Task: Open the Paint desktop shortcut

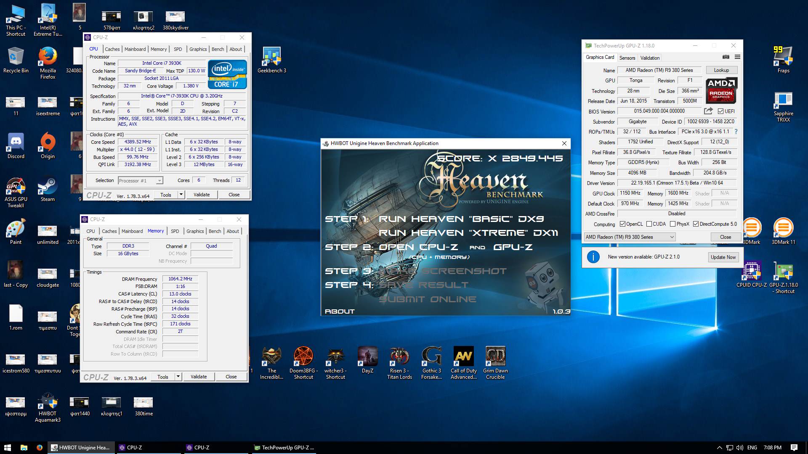Action: point(16,231)
